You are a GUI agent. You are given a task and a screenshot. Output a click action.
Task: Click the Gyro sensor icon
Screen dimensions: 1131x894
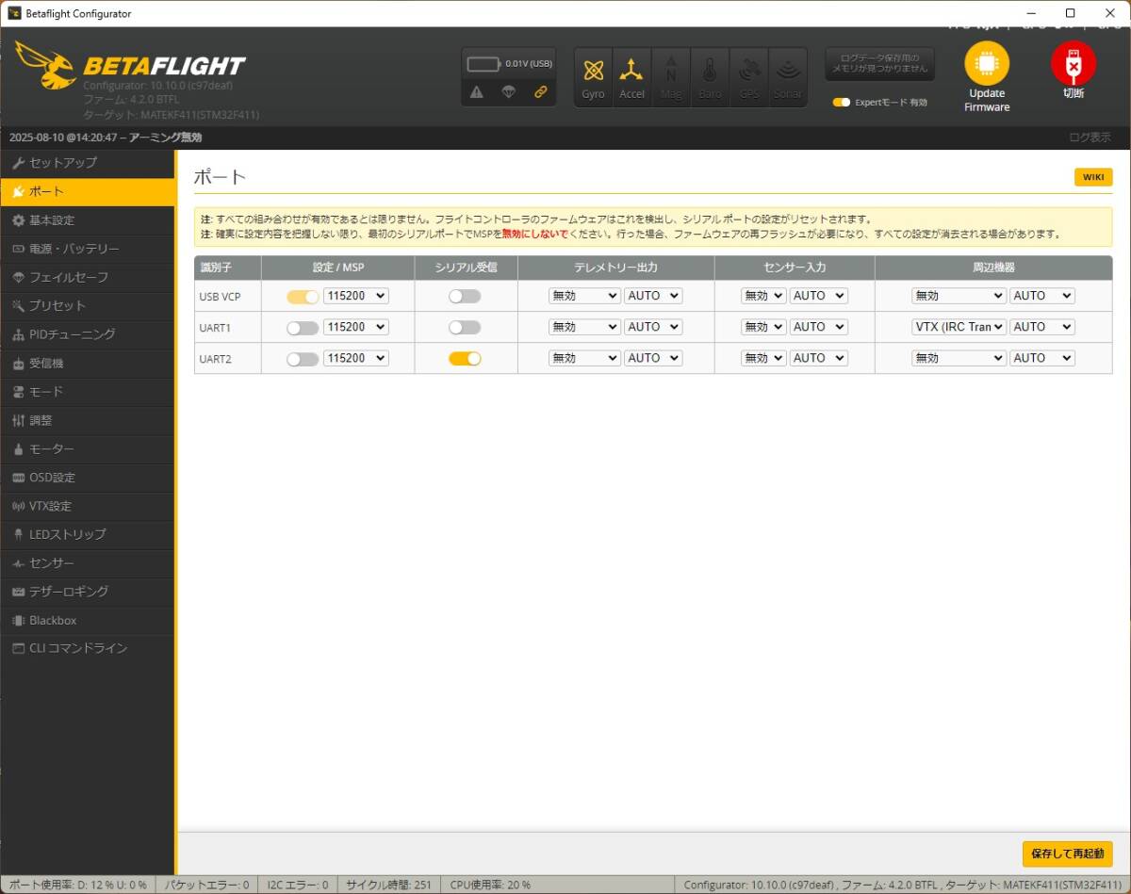pos(594,77)
